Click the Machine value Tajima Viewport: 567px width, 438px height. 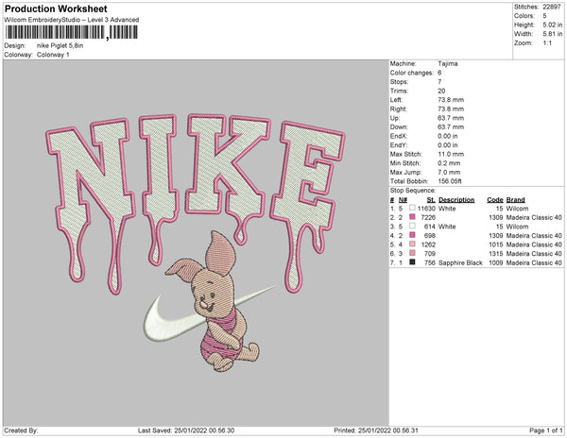[x=448, y=63]
